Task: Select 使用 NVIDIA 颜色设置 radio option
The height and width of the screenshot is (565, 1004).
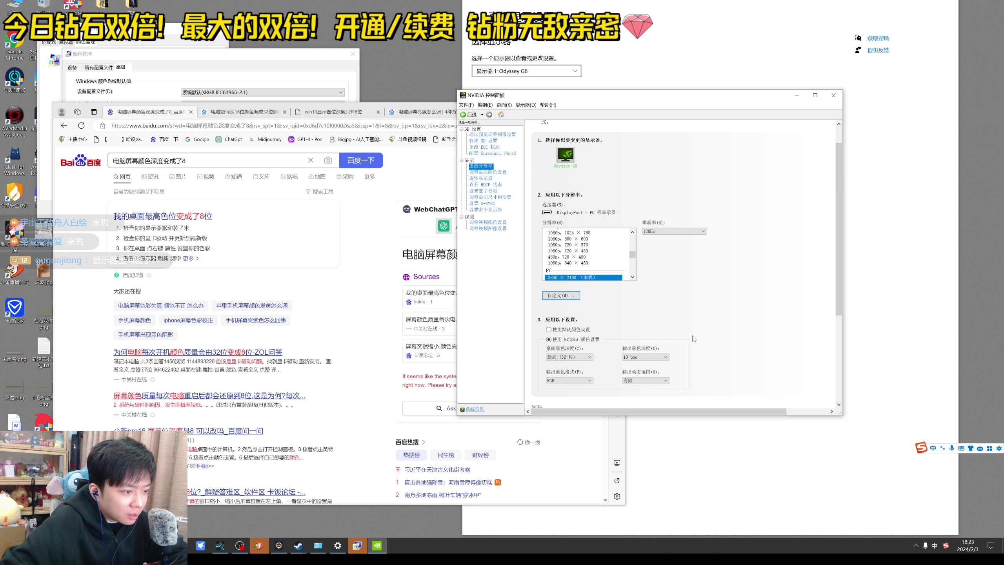Action: click(x=549, y=339)
